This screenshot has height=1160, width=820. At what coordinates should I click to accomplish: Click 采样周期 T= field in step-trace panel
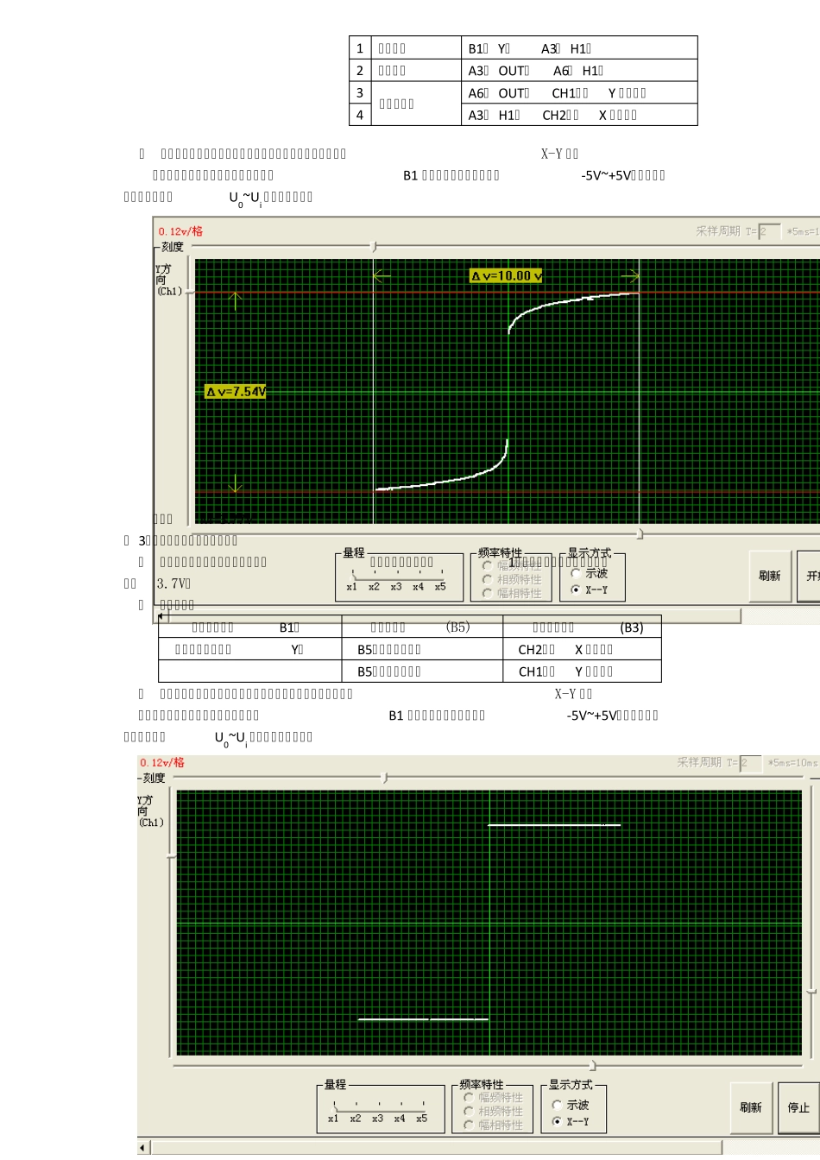[x=750, y=763]
